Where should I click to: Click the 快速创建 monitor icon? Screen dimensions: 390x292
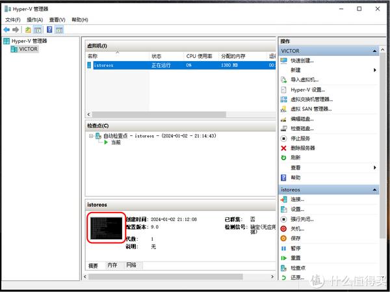point(283,60)
